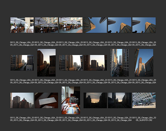Choose sunset silhouette photo with glowing horizon

click(95, 100)
